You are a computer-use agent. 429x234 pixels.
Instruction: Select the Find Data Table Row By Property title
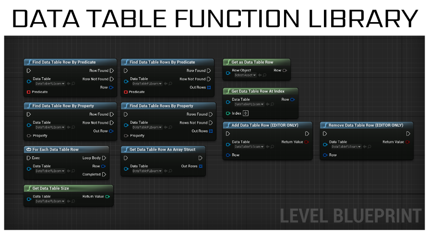pyautogui.click(x=63, y=106)
